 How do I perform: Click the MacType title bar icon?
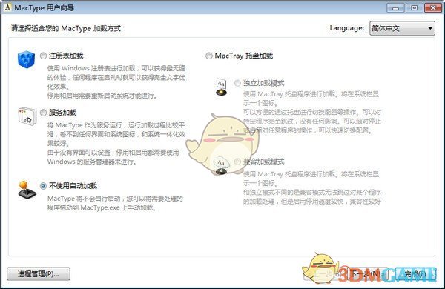[x=7, y=7]
